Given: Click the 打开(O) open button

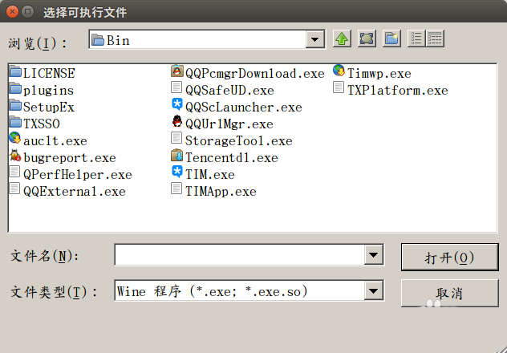Looking at the screenshot, I should 449,258.
